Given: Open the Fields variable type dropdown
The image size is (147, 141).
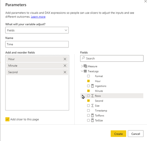Looking at the screenshot, I should point(37,30).
